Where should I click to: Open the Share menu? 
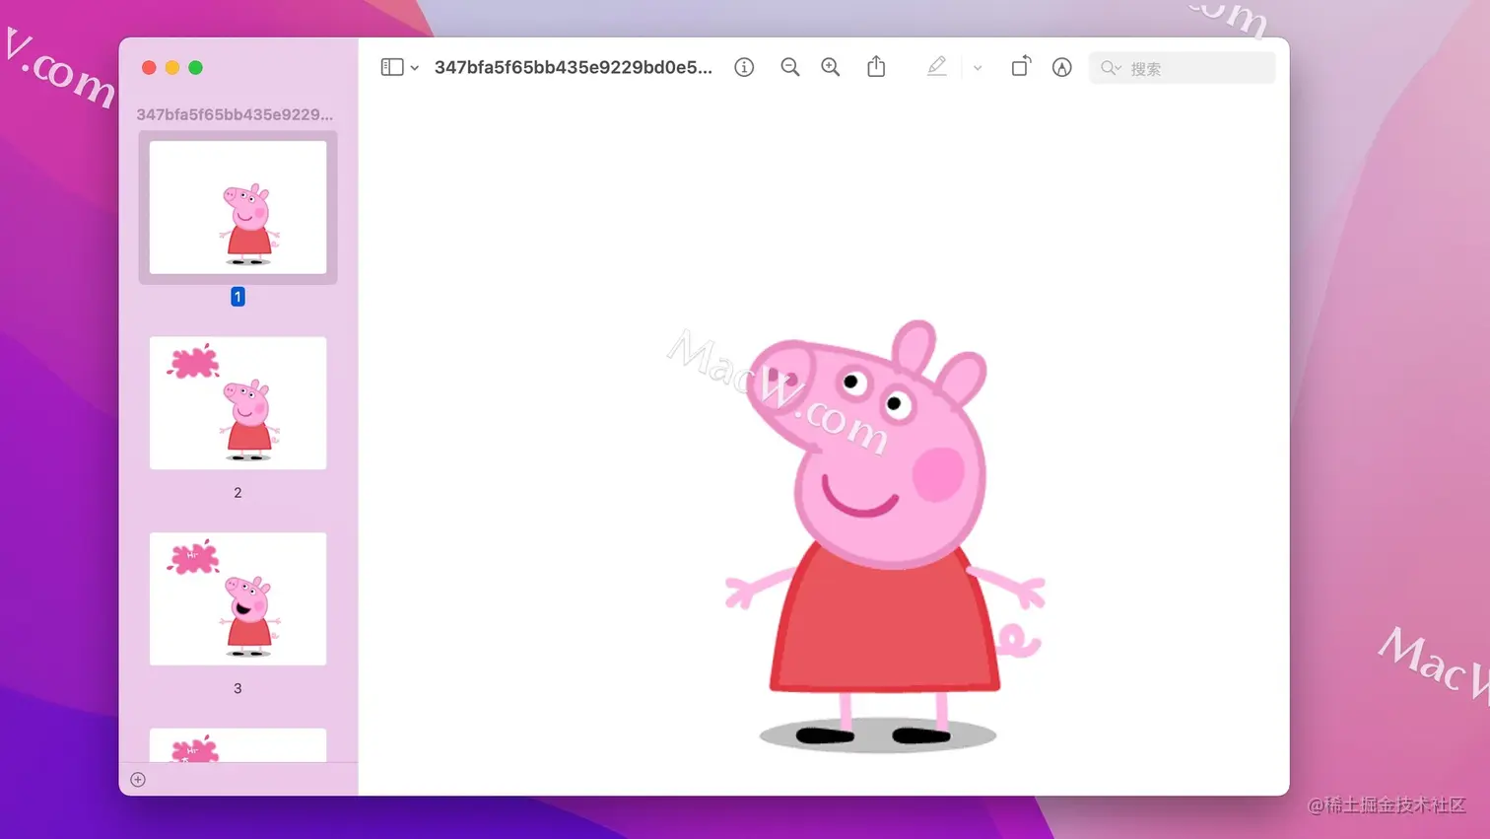point(876,66)
